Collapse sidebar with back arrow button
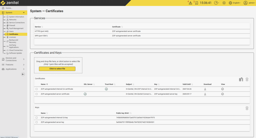 click(23, 74)
